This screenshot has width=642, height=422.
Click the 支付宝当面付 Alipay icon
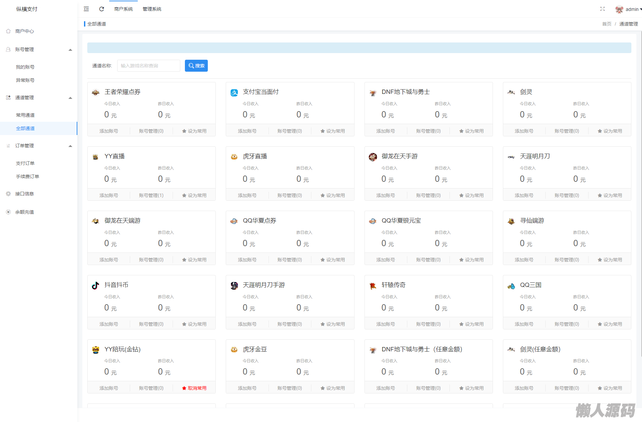[x=234, y=93]
